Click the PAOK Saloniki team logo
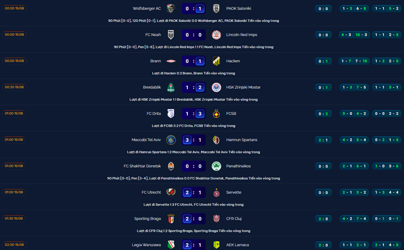 216,9
